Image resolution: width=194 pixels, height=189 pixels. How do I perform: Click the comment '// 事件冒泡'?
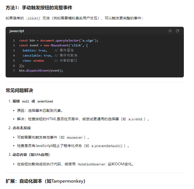[64, 50]
